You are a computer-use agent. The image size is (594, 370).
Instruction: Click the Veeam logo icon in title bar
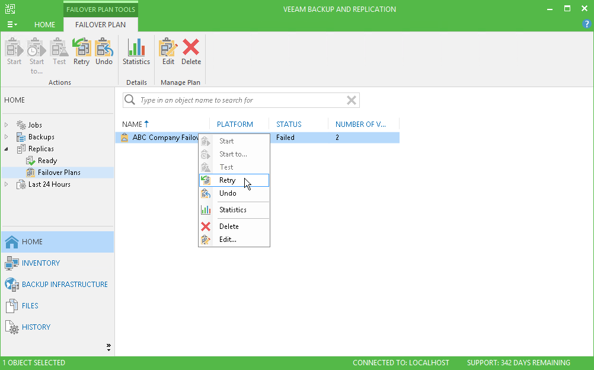click(x=10, y=9)
